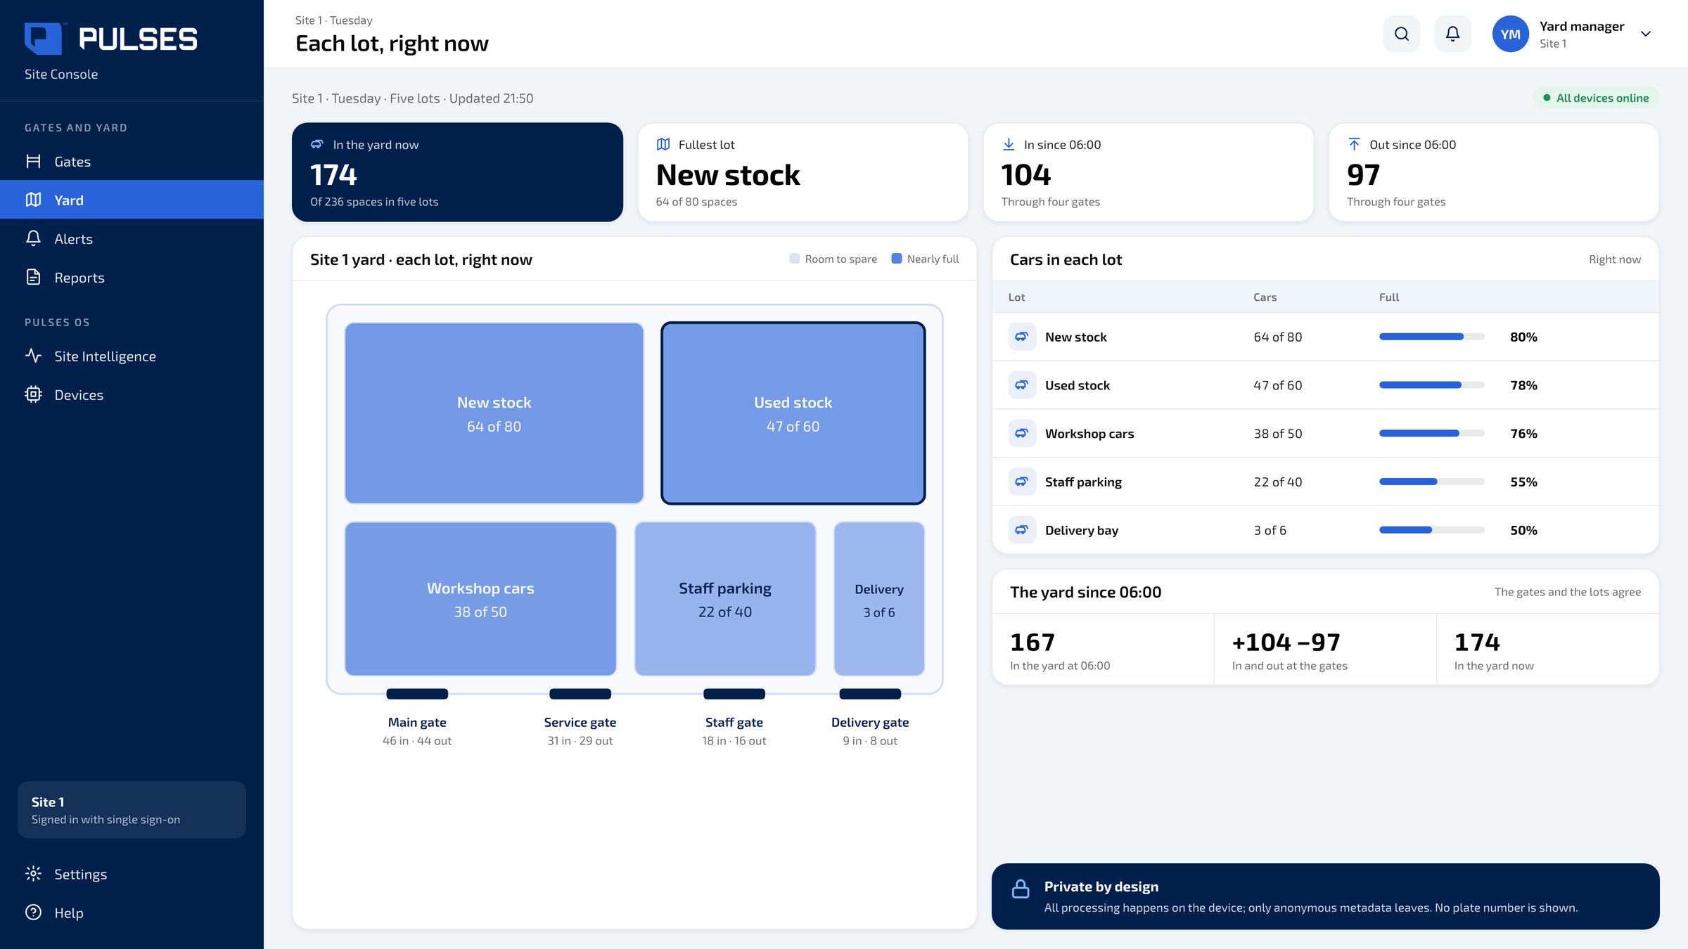Click the New stock 80% fill bar
The image size is (1688, 949).
tap(1432, 337)
